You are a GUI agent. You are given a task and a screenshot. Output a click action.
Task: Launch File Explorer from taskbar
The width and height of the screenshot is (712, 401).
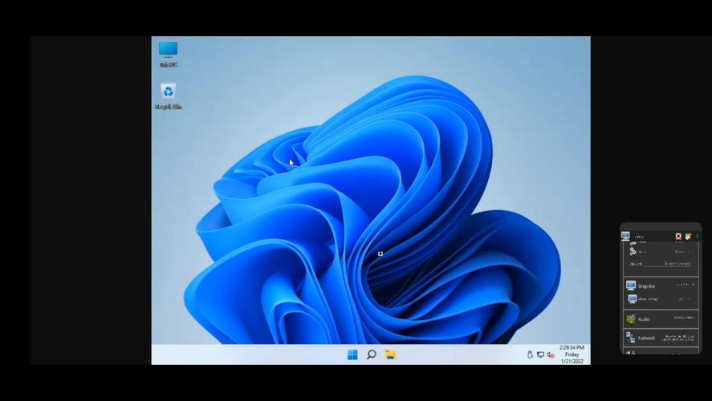[x=390, y=354]
